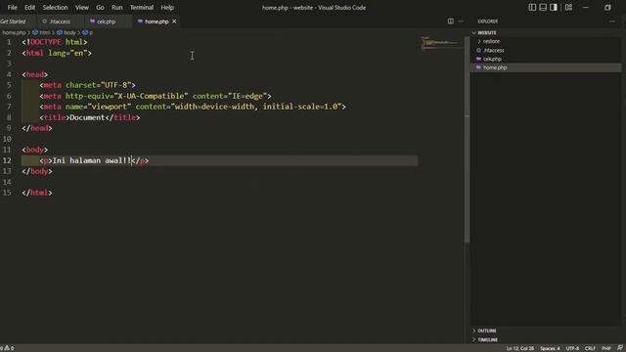Image resolution: width=626 pixels, height=352 pixels.
Task: Click Ln 12, Col 26 in status bar
Action: 519,348
